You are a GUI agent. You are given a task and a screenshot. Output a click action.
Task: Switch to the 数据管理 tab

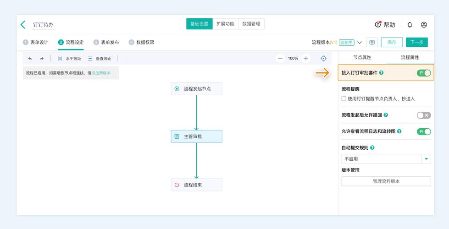tap(251, 24)
